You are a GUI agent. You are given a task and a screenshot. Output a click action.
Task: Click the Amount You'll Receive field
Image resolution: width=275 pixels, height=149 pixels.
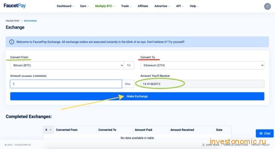pyautogui.click(x=202, y=84)
